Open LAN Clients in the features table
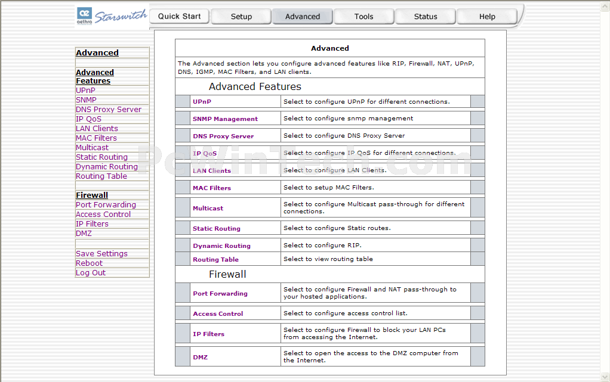610x382 pixels. point(212,170)
